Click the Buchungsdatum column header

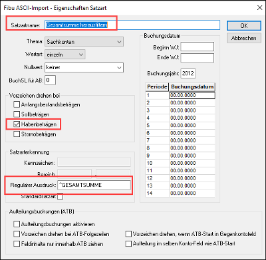192,87
